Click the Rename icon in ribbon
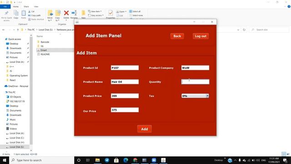The width and height of the screenshot is (291, 164). (x=74, y=13)
